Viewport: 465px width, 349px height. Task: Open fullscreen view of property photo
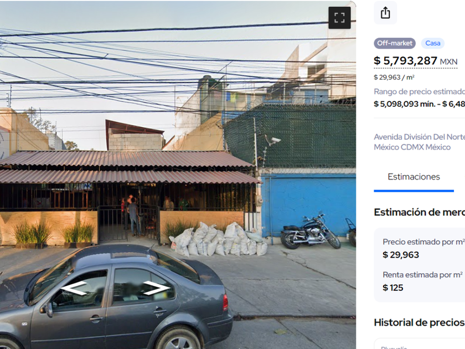[339, 18]
